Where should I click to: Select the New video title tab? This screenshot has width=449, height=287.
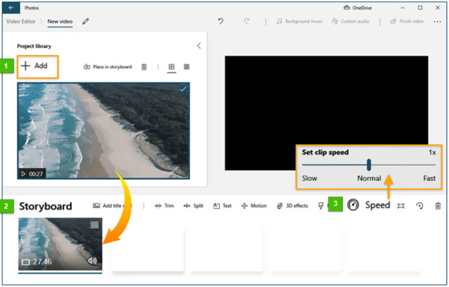point(60,21)
